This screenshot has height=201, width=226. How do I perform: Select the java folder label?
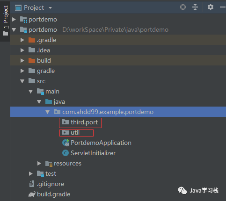[x=59, y=102]
